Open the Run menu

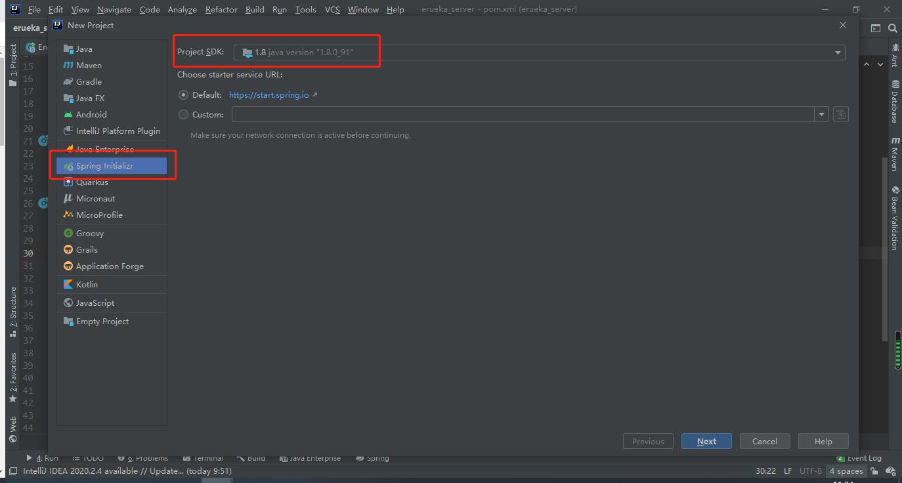tap(280, 9)
